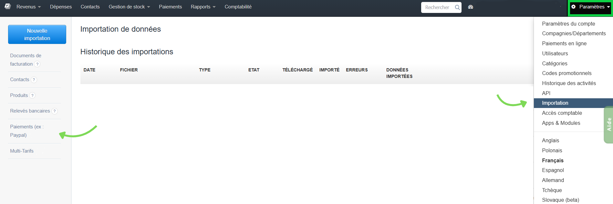Click the Historique des importations heading

[x=127, y=52]
